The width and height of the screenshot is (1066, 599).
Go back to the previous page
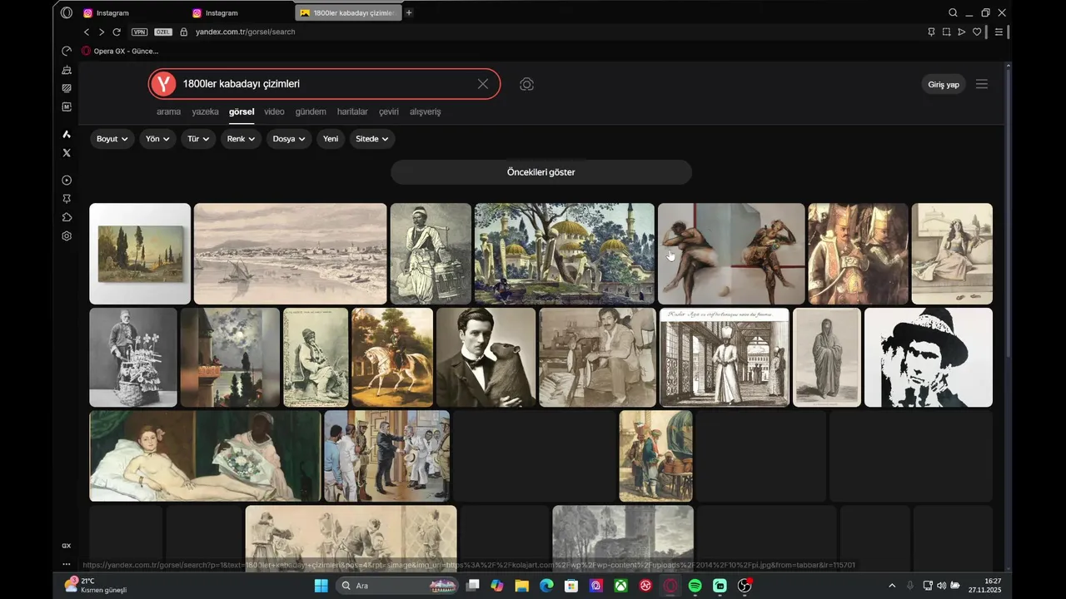click(87, 32)
